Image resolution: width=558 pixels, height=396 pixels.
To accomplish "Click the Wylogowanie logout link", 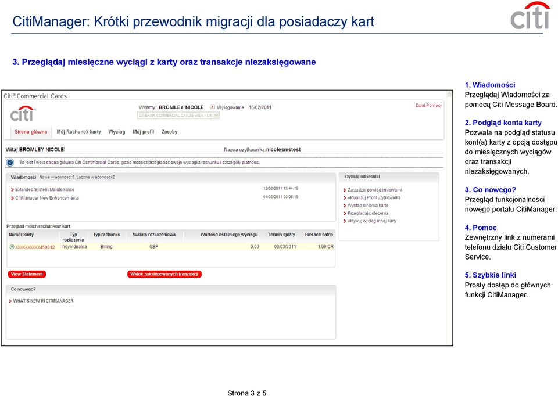I will pos(230,107).
